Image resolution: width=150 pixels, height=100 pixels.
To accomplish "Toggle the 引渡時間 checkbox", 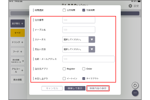I will (x=84, y=10).
